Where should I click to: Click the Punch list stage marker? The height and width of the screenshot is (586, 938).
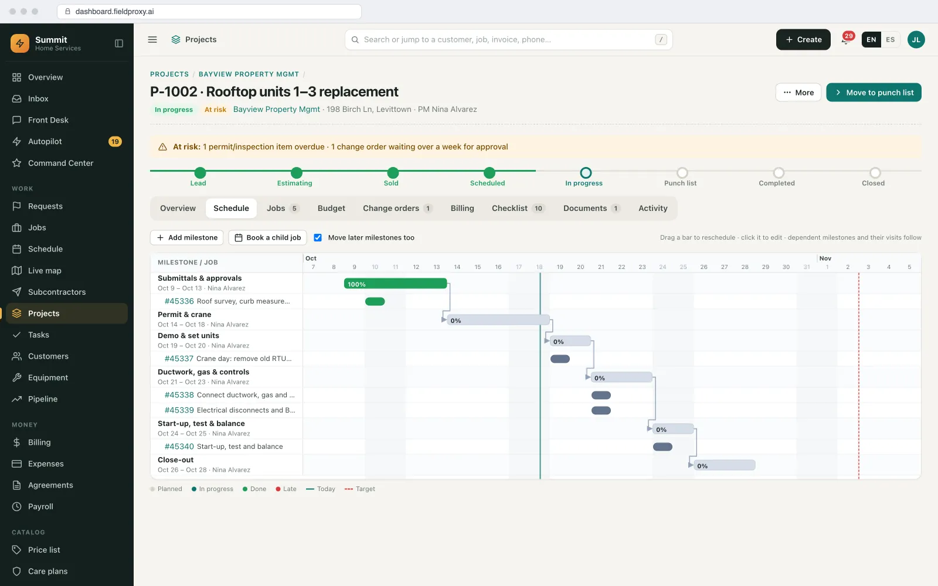(x=682, y=173)
